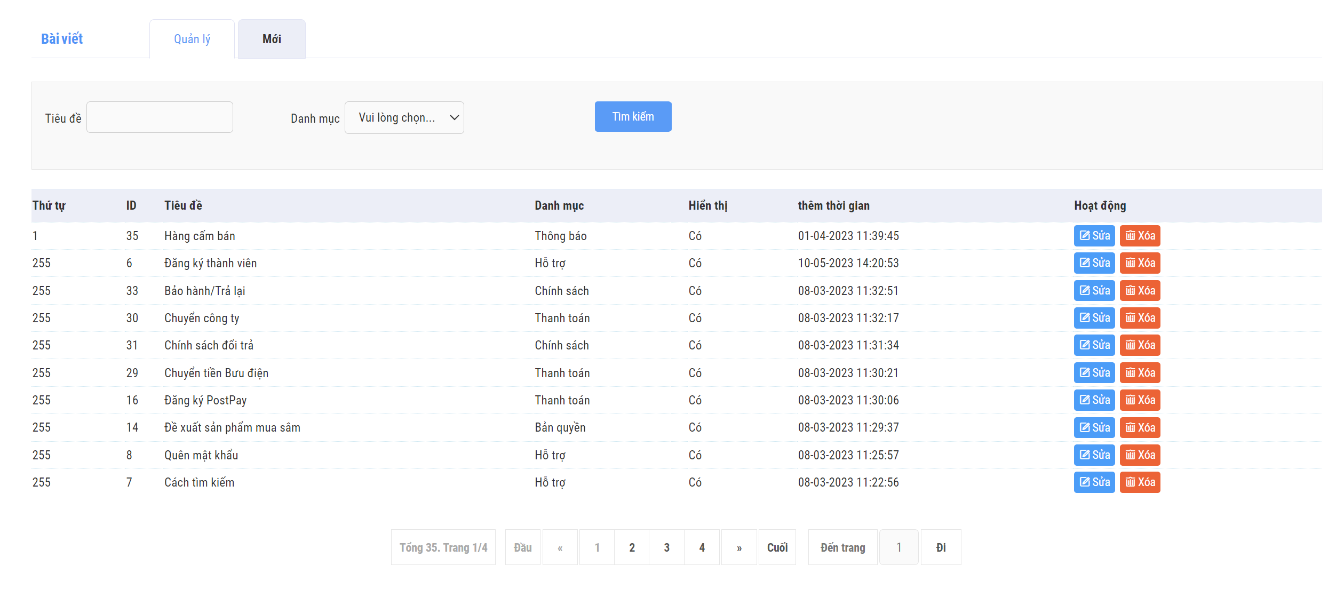Delete 'Đề xuất sản phẩm mua sắm' row

coord(1140,427)
